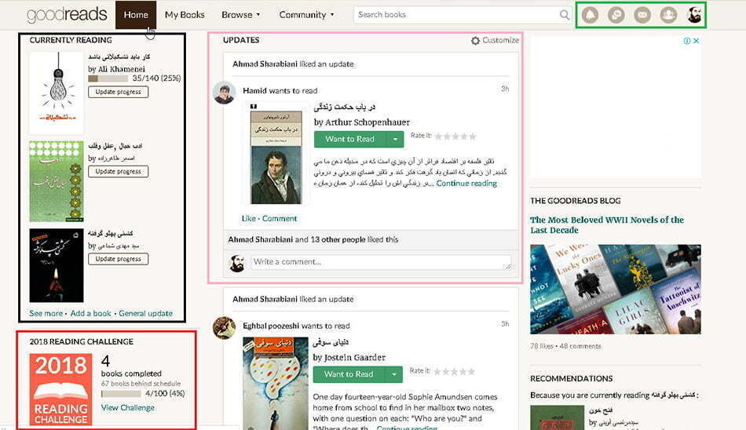Click the Add a book link

point(90,313)
